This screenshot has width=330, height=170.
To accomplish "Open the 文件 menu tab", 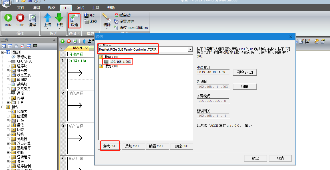I will 21,8.
